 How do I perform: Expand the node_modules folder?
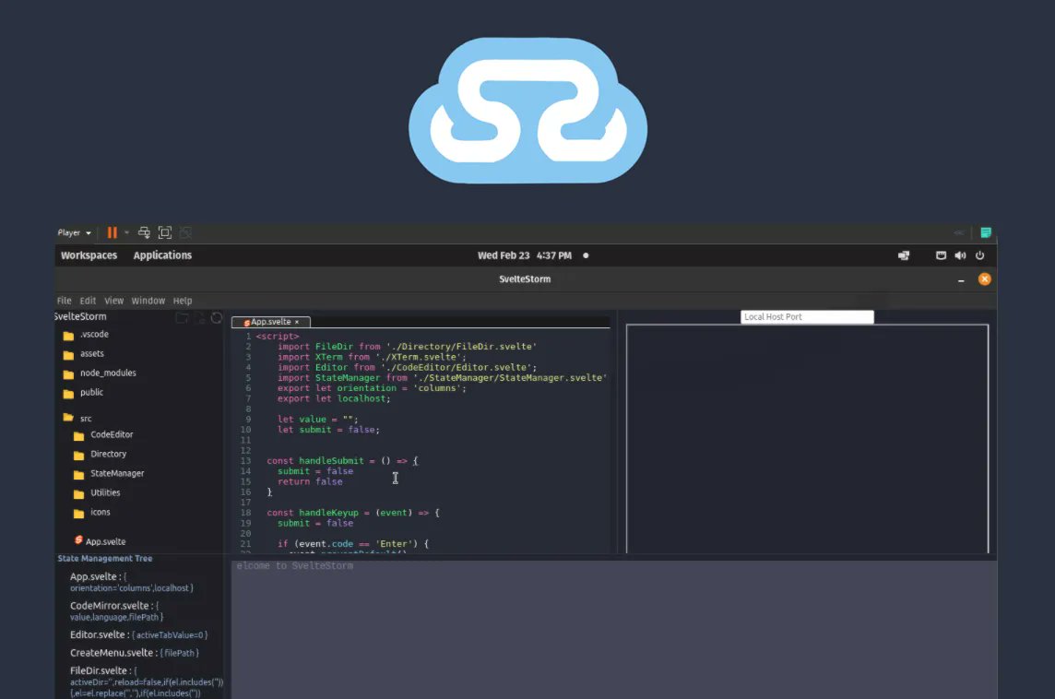click(100, 373)
